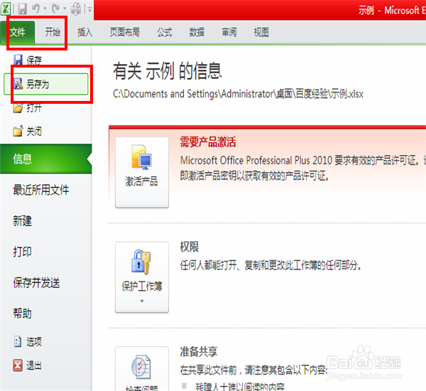Click the floppy disk icon beside 保存
426x391 pixels.
pos(18,60)
